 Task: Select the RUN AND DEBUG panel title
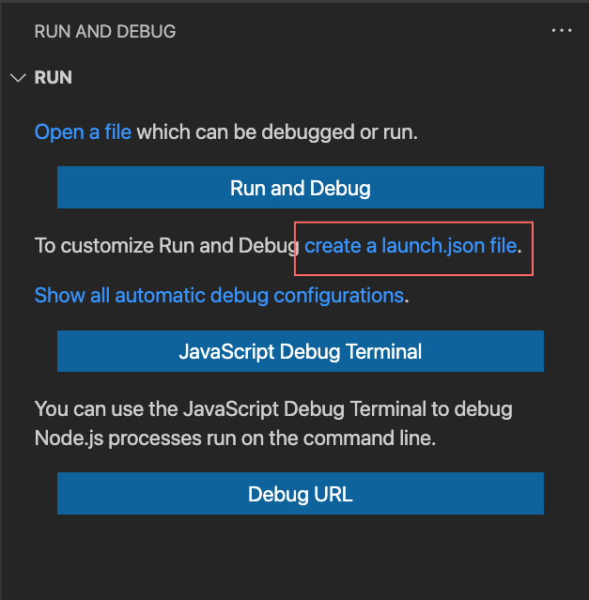(105, 31)
